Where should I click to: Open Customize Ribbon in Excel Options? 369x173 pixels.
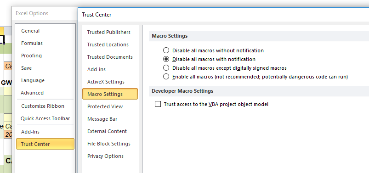[43, 106]
